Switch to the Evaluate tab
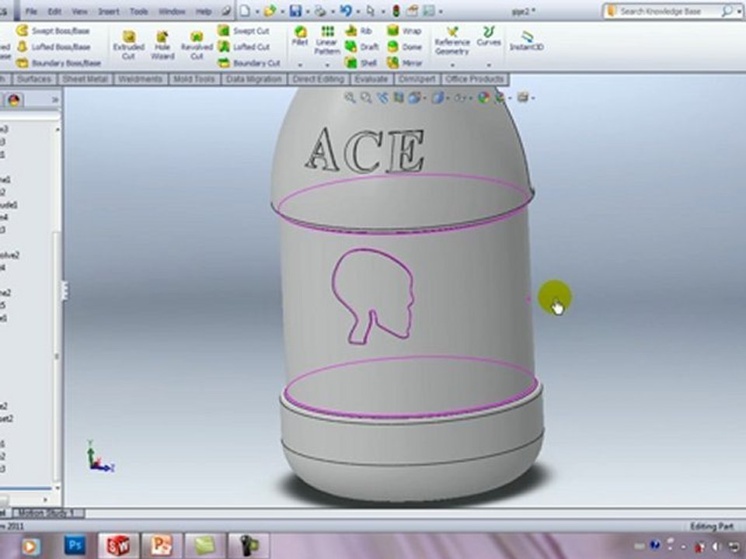 click(x=371, y=79)
